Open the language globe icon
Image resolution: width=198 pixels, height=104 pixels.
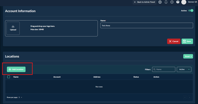(160, 2)
